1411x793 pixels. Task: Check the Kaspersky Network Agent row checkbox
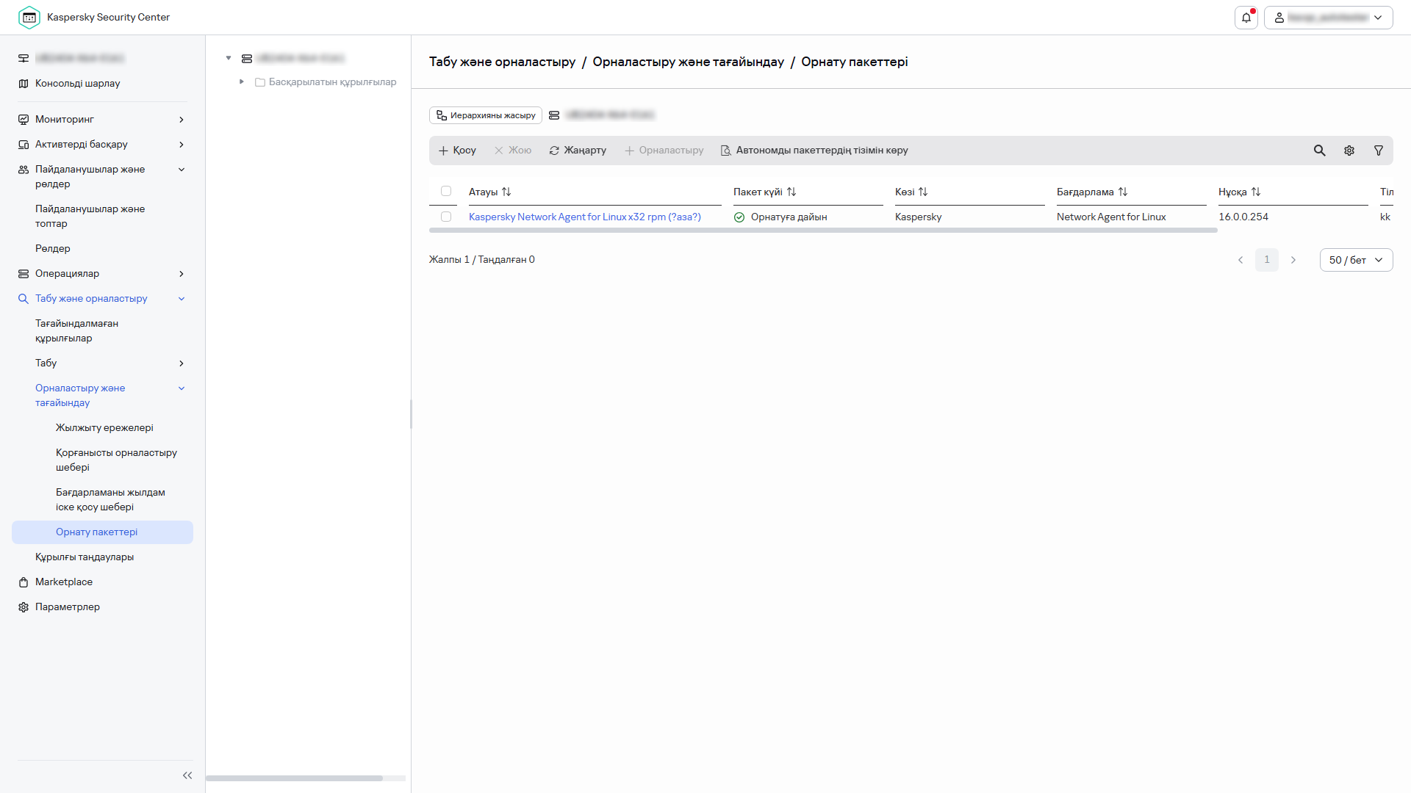[446, 217]
